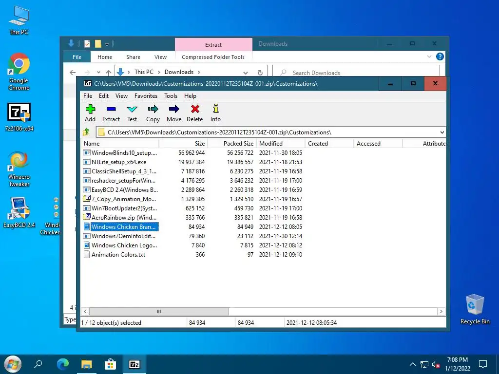The height and width of the screenshot is (374, 499).
Task: Open the Help menu in 7-Zip
Action: [191, 96]
